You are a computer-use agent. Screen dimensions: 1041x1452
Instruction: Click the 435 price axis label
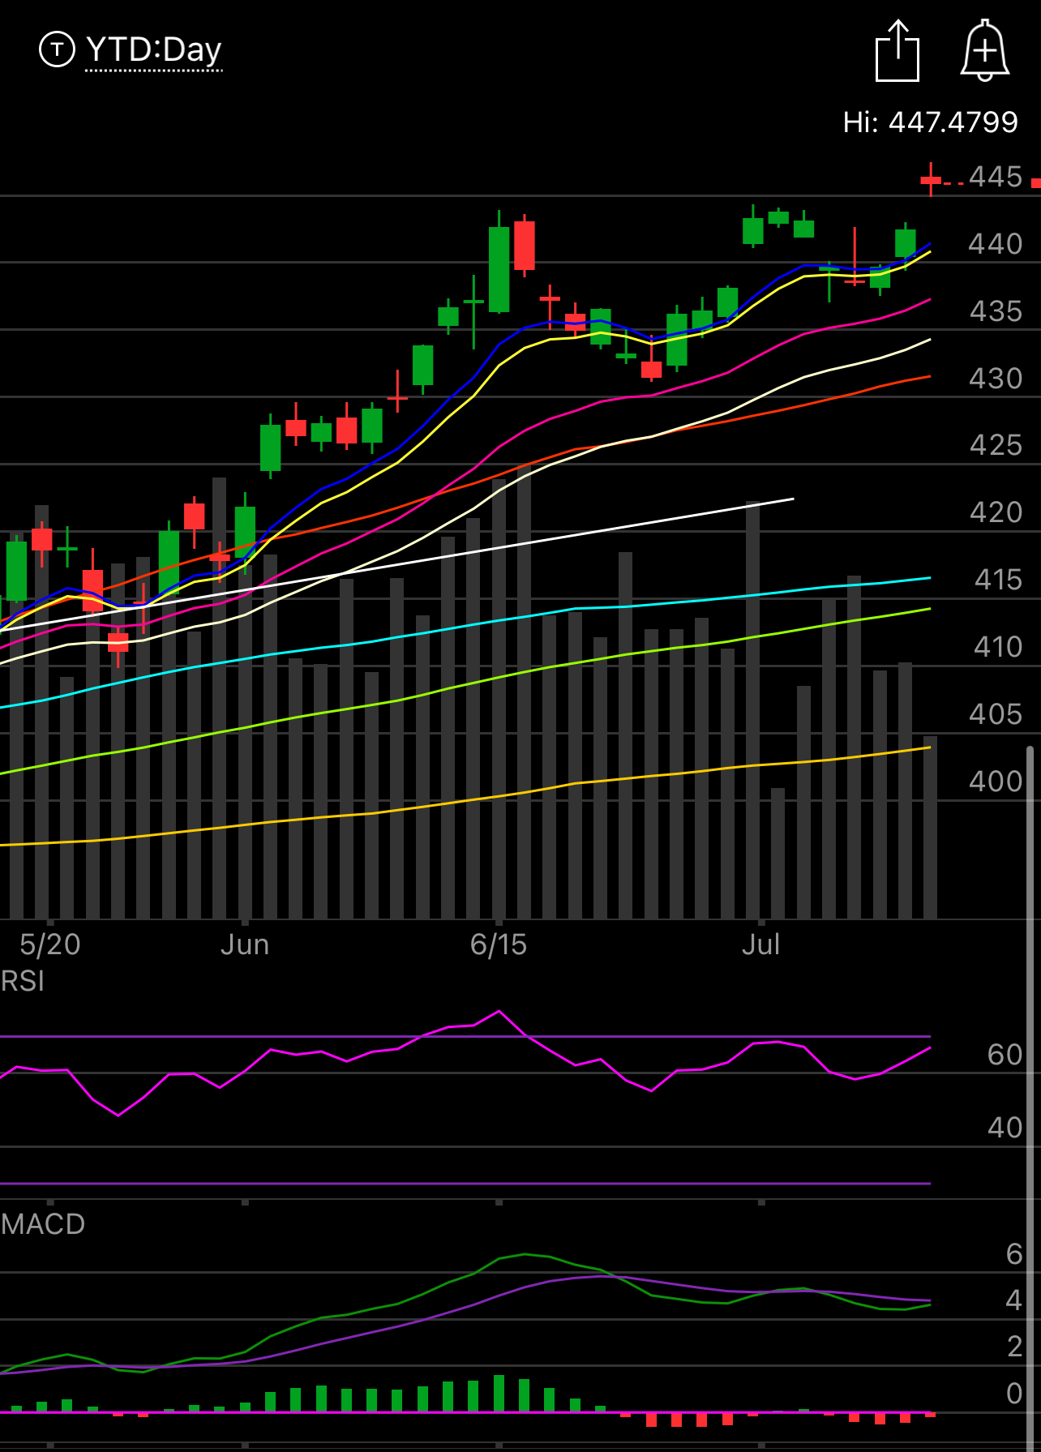tap(996, 311)
